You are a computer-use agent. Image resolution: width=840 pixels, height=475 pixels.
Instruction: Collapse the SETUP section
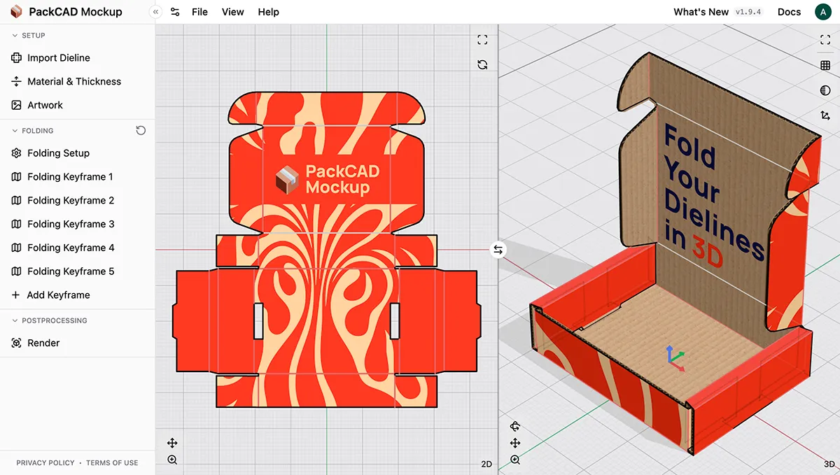29,36
